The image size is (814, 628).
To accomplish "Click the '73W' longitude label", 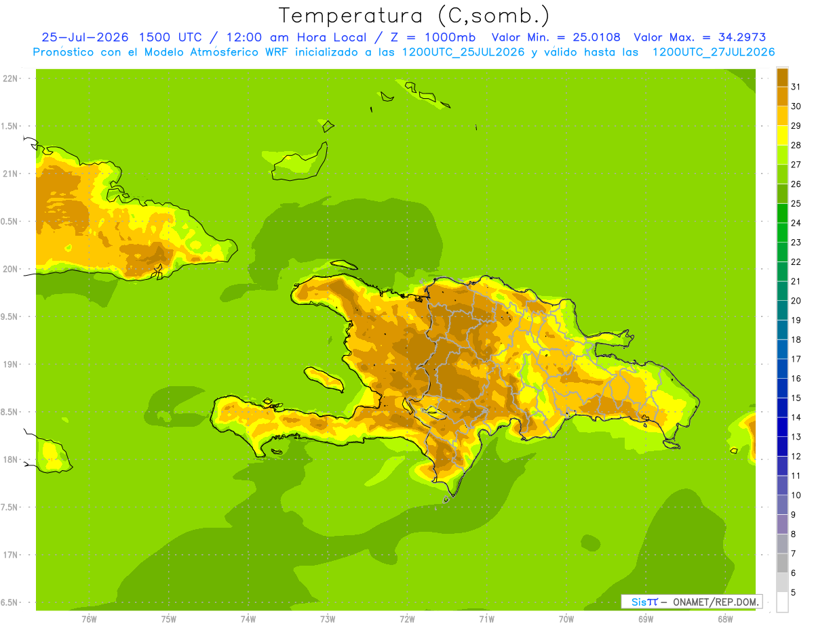I will coord(328,619).
